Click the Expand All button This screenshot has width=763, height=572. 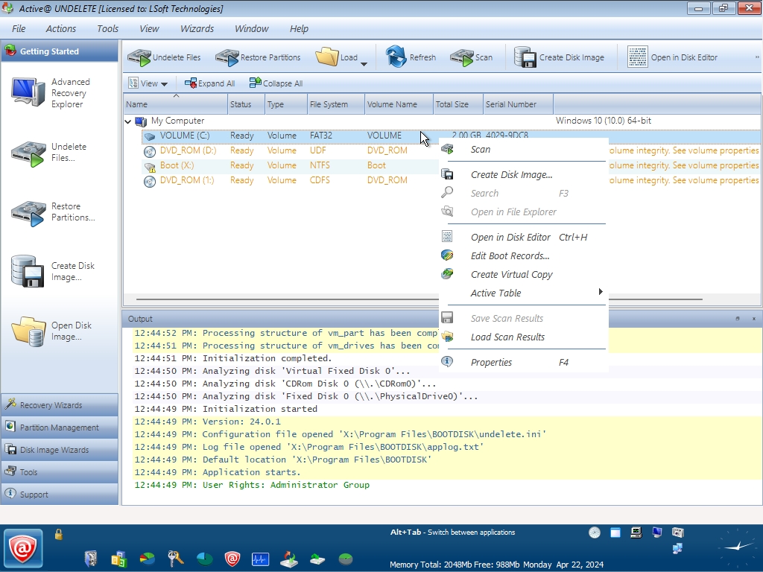[209, 83]
